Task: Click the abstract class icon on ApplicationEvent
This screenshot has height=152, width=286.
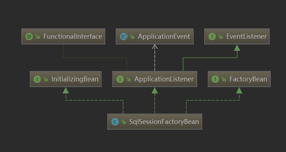Action: (124, 37)
